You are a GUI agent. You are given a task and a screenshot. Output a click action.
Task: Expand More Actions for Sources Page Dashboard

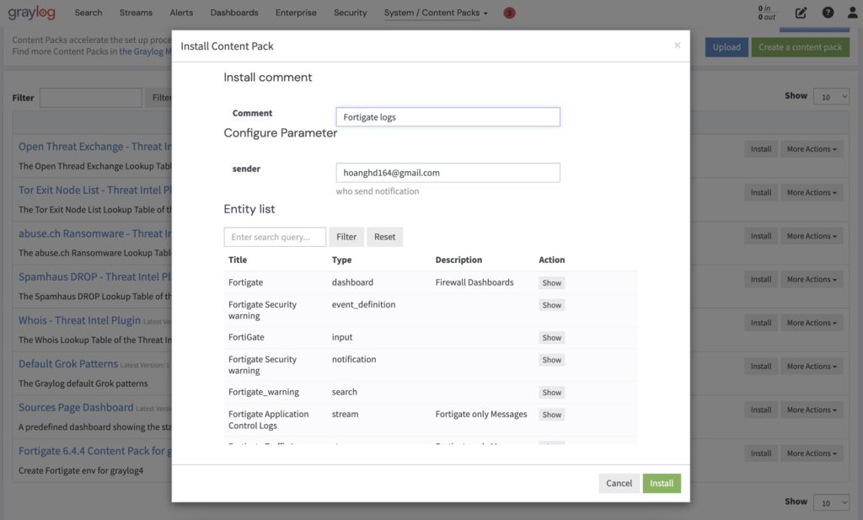[x=812, y=410]
